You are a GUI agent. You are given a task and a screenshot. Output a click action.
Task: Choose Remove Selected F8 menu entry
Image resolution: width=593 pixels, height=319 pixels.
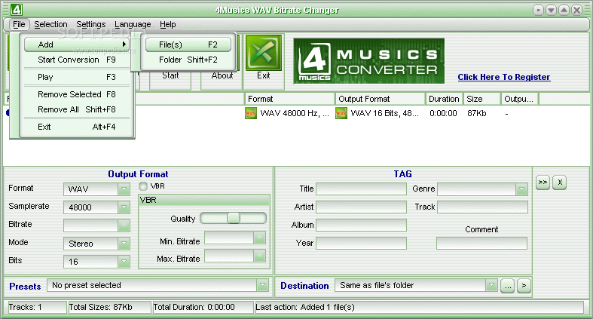77,94
